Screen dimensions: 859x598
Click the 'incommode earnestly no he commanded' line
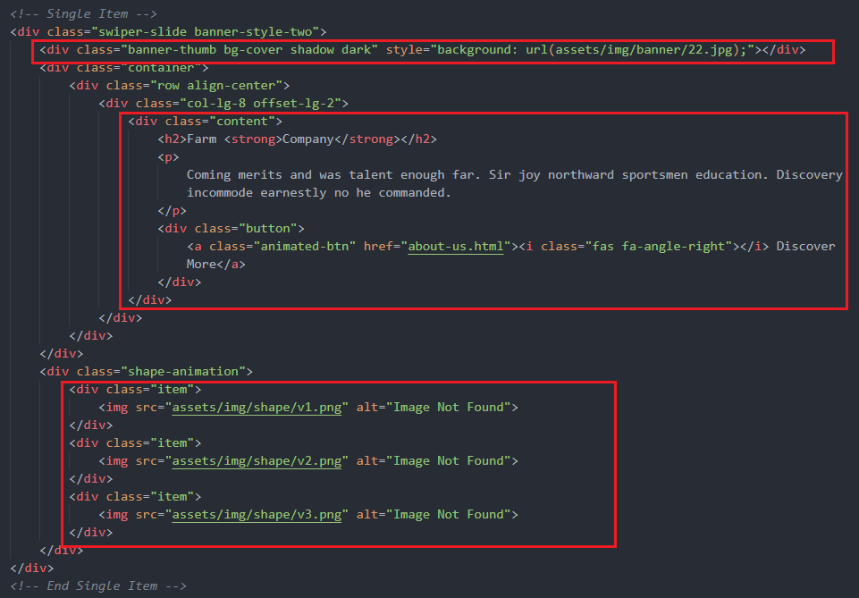pos(318,192)
